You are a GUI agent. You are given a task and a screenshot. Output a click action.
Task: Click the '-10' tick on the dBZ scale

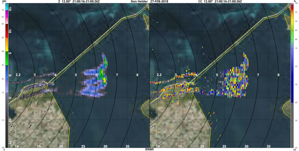(3, 120)
